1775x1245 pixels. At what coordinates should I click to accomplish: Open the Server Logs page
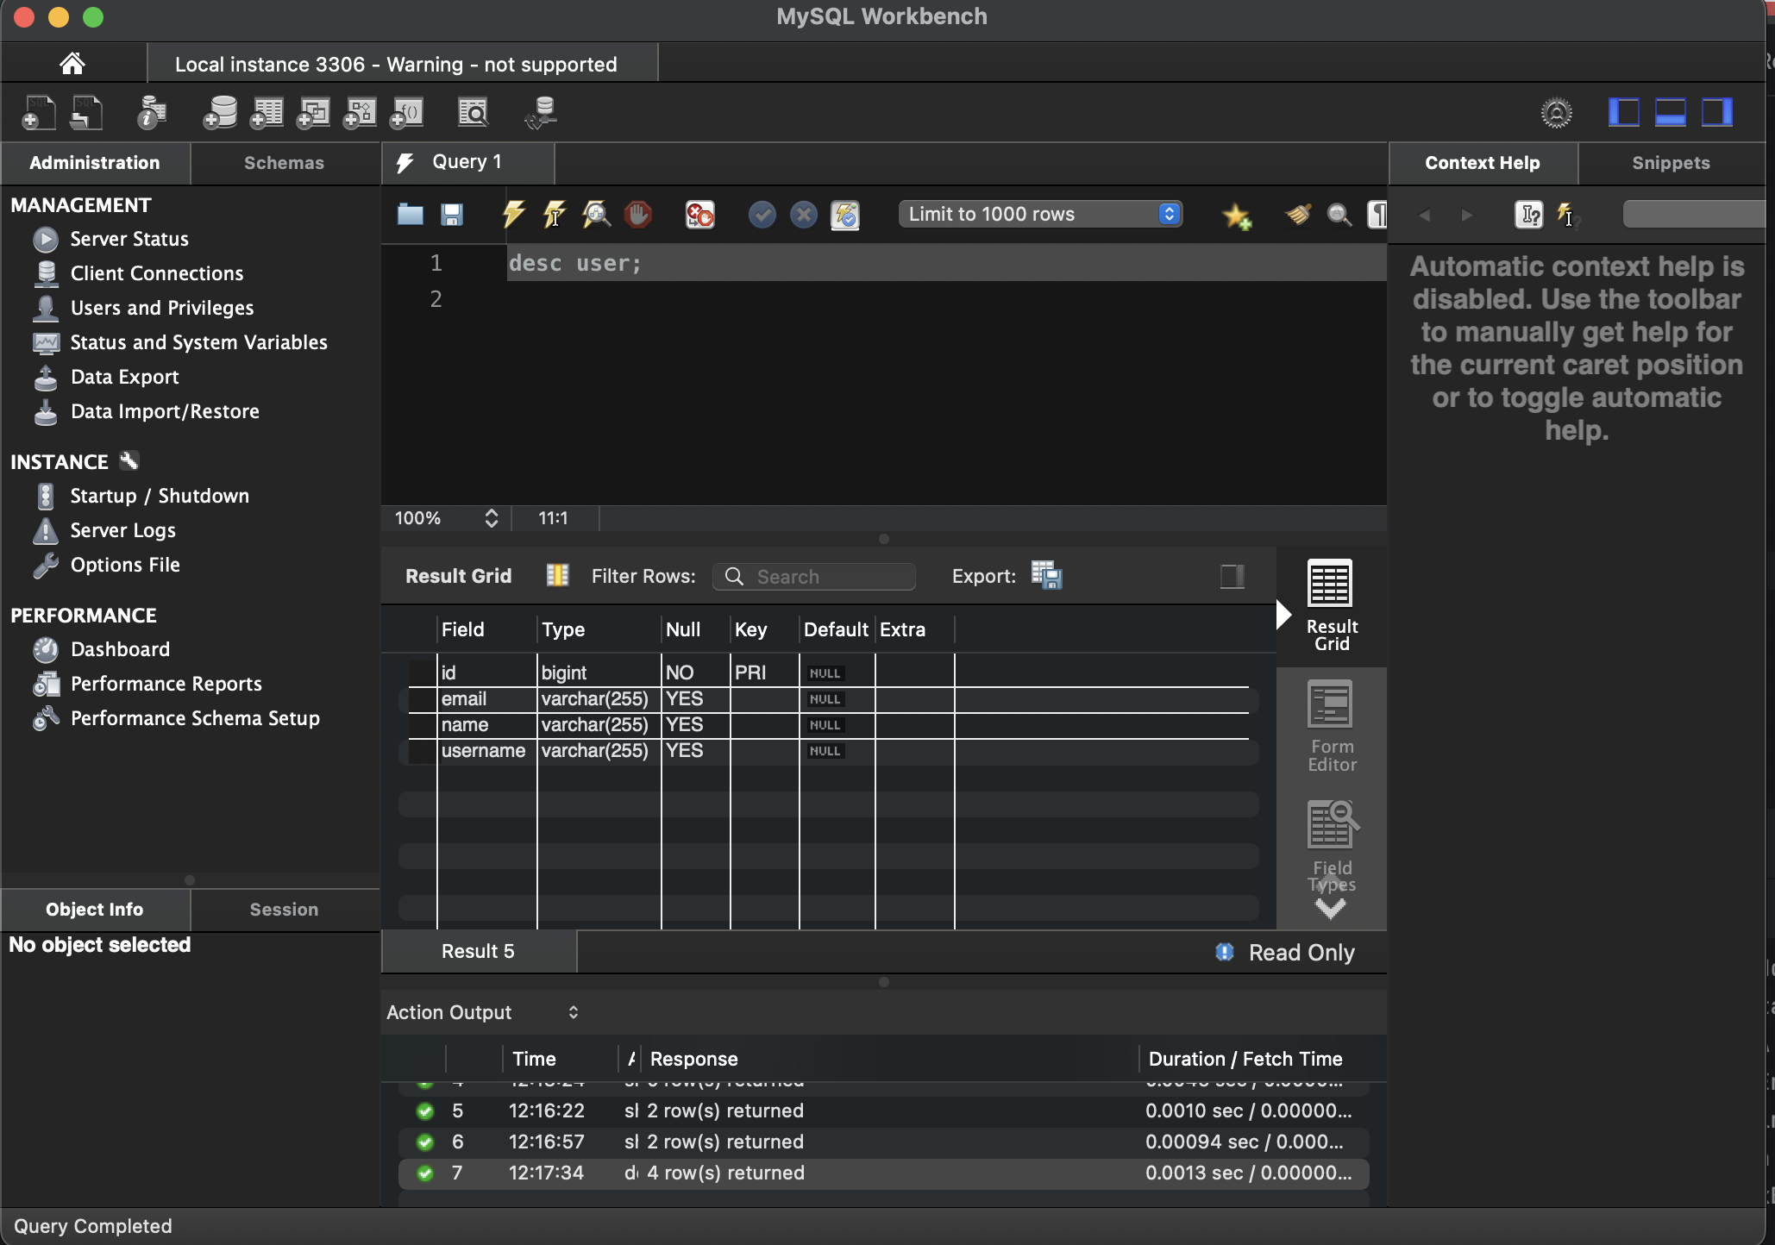pyautogui.click(x=122, y=530)
